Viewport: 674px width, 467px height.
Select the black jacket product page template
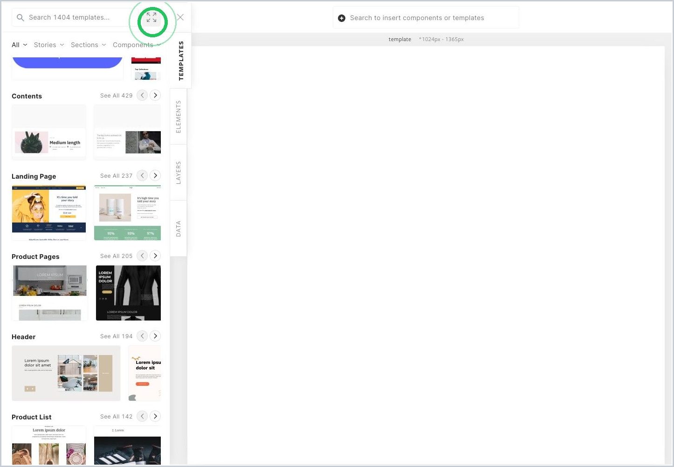coord(128,293)
